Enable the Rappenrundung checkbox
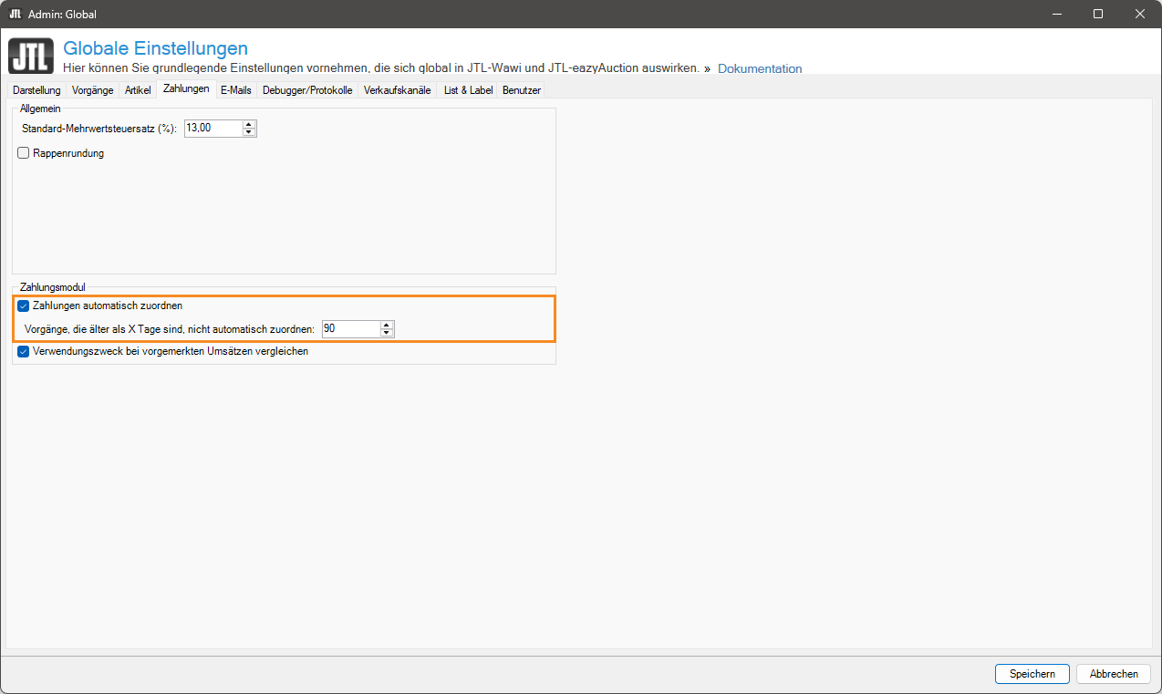The height and width of the screenshot is (694, 1162). (x=24, y=153)
